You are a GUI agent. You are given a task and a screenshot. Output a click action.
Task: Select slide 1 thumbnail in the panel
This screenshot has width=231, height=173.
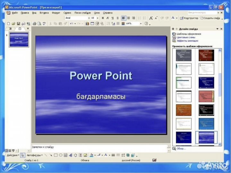[19, 40]
